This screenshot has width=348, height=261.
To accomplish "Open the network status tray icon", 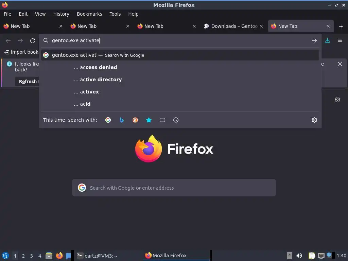I will pos(321,256).
